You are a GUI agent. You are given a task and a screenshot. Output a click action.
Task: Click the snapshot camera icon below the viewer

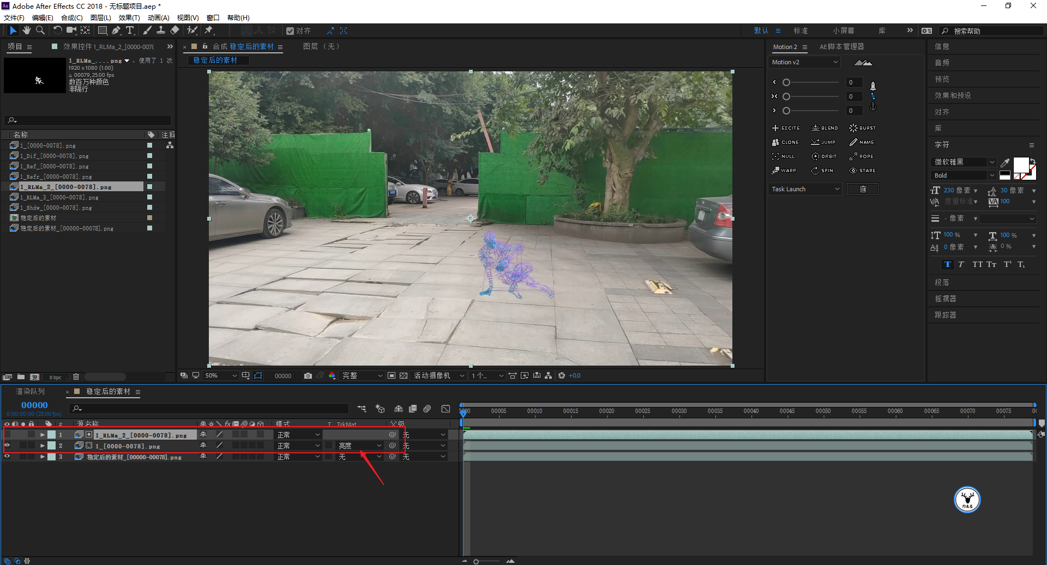tap(308, 376)
